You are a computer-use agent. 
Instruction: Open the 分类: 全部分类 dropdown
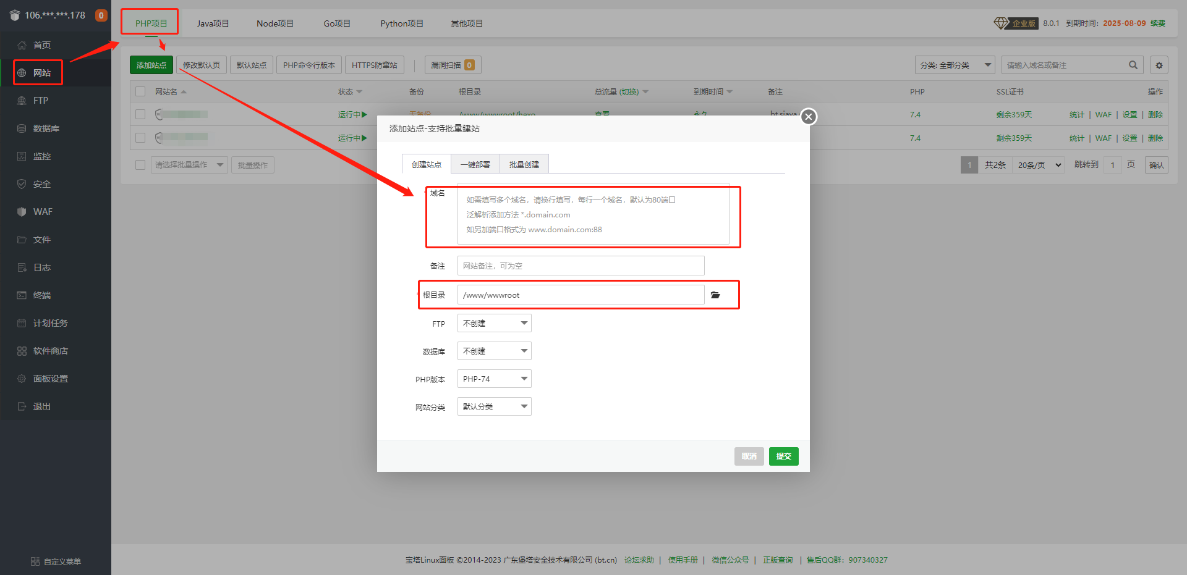point(955,65)
